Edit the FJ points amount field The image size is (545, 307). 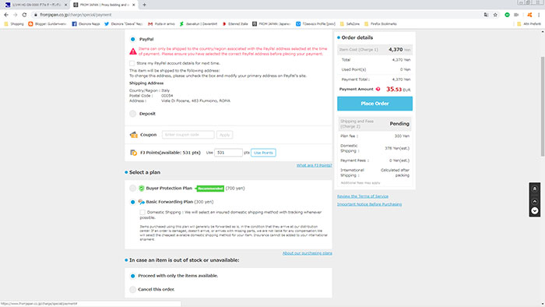228,153
